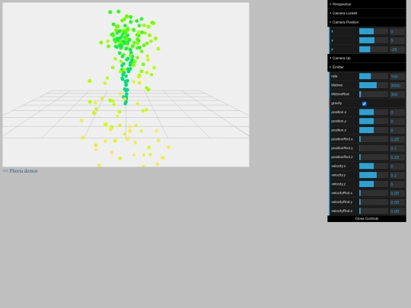Click the velocity.y value field showing 0.2
This screenshot has height=308, width=411.
(x=397, y=175)
